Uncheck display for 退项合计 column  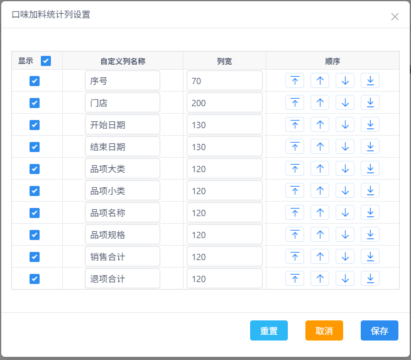click(x=35, y=279)
